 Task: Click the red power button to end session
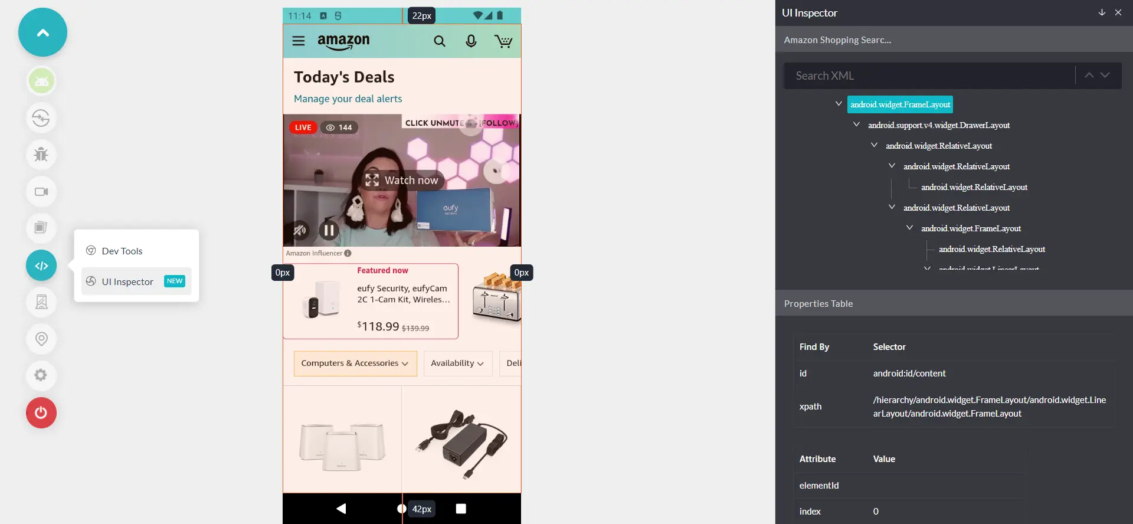tap(41, 412)
